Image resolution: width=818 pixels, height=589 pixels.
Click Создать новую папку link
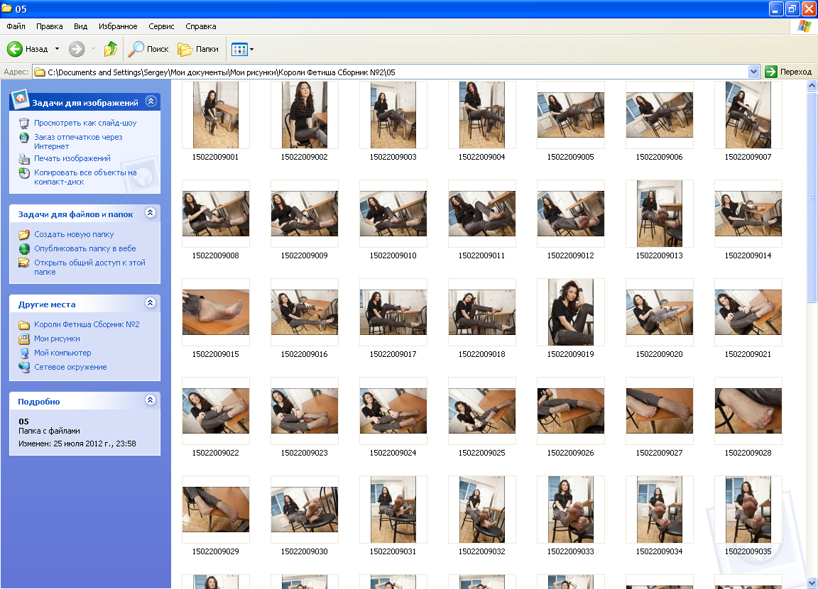point(74,235)
